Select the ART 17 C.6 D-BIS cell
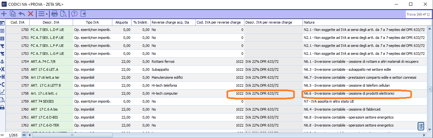This screenshot has height=138, width=433. coord(51,118)
